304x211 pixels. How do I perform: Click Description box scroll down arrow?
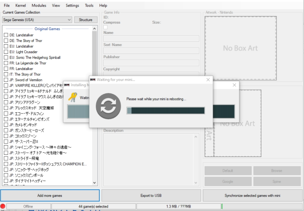[x=196, y=183]
